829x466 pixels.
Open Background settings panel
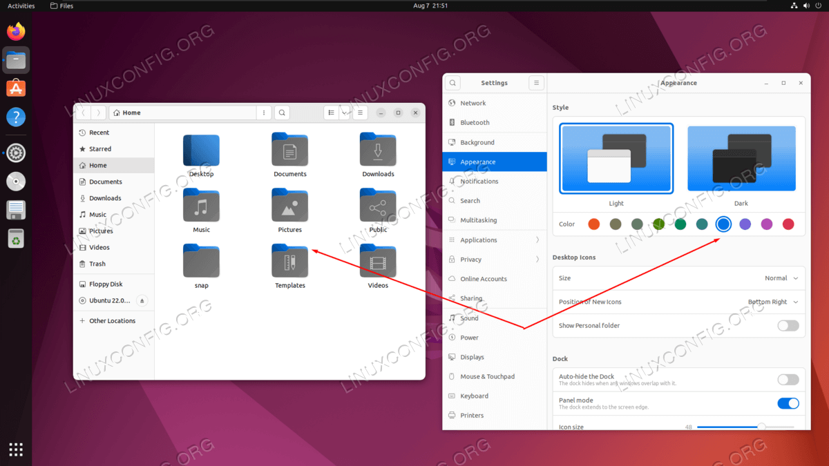click(495, 142)
